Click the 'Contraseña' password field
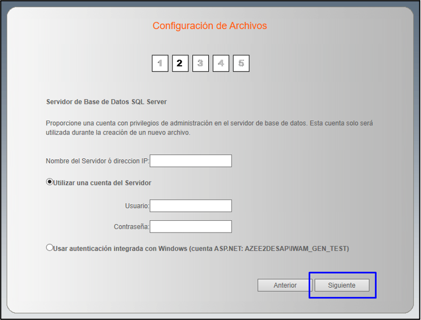This screenshot has height=320, width=421. (191, 226)
